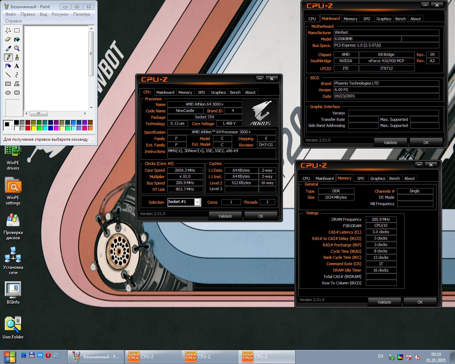Click the Paint vertical scrollbar thumb
Screen dimensions: 455x364
point(91,53)
